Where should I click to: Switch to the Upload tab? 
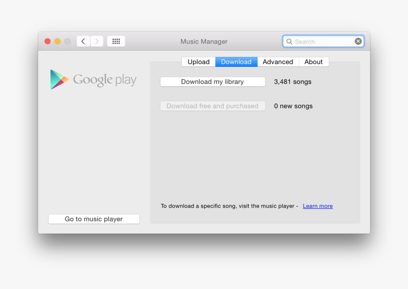pyautogui.click(x=198, y=62)
